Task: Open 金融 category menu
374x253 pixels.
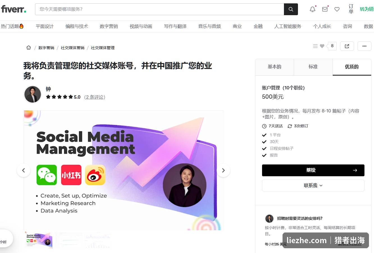Action: 258,26
